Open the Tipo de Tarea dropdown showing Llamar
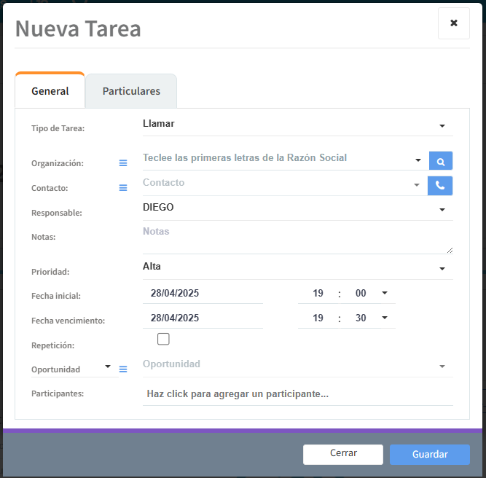486x478 pixels. pyautogui.click(x=297, y=125)
